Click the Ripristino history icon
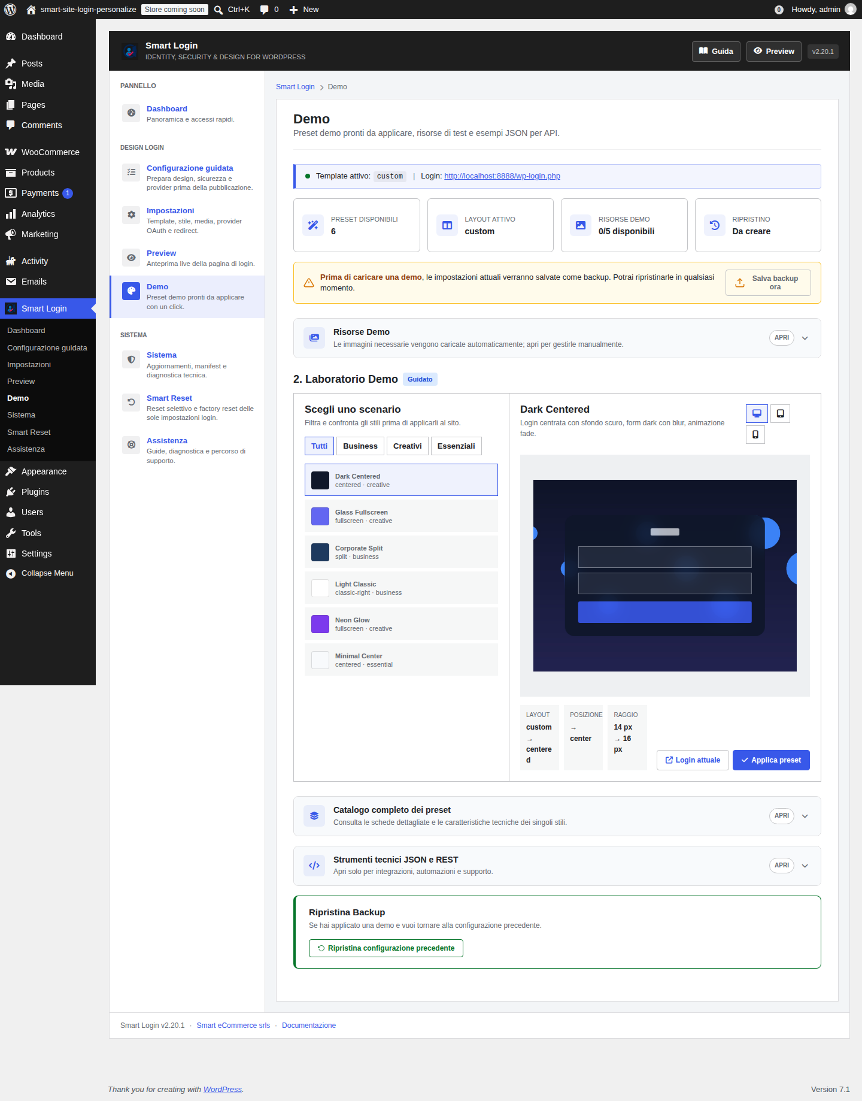Screen dimensions: 862x1101 (x=714, y=225)
